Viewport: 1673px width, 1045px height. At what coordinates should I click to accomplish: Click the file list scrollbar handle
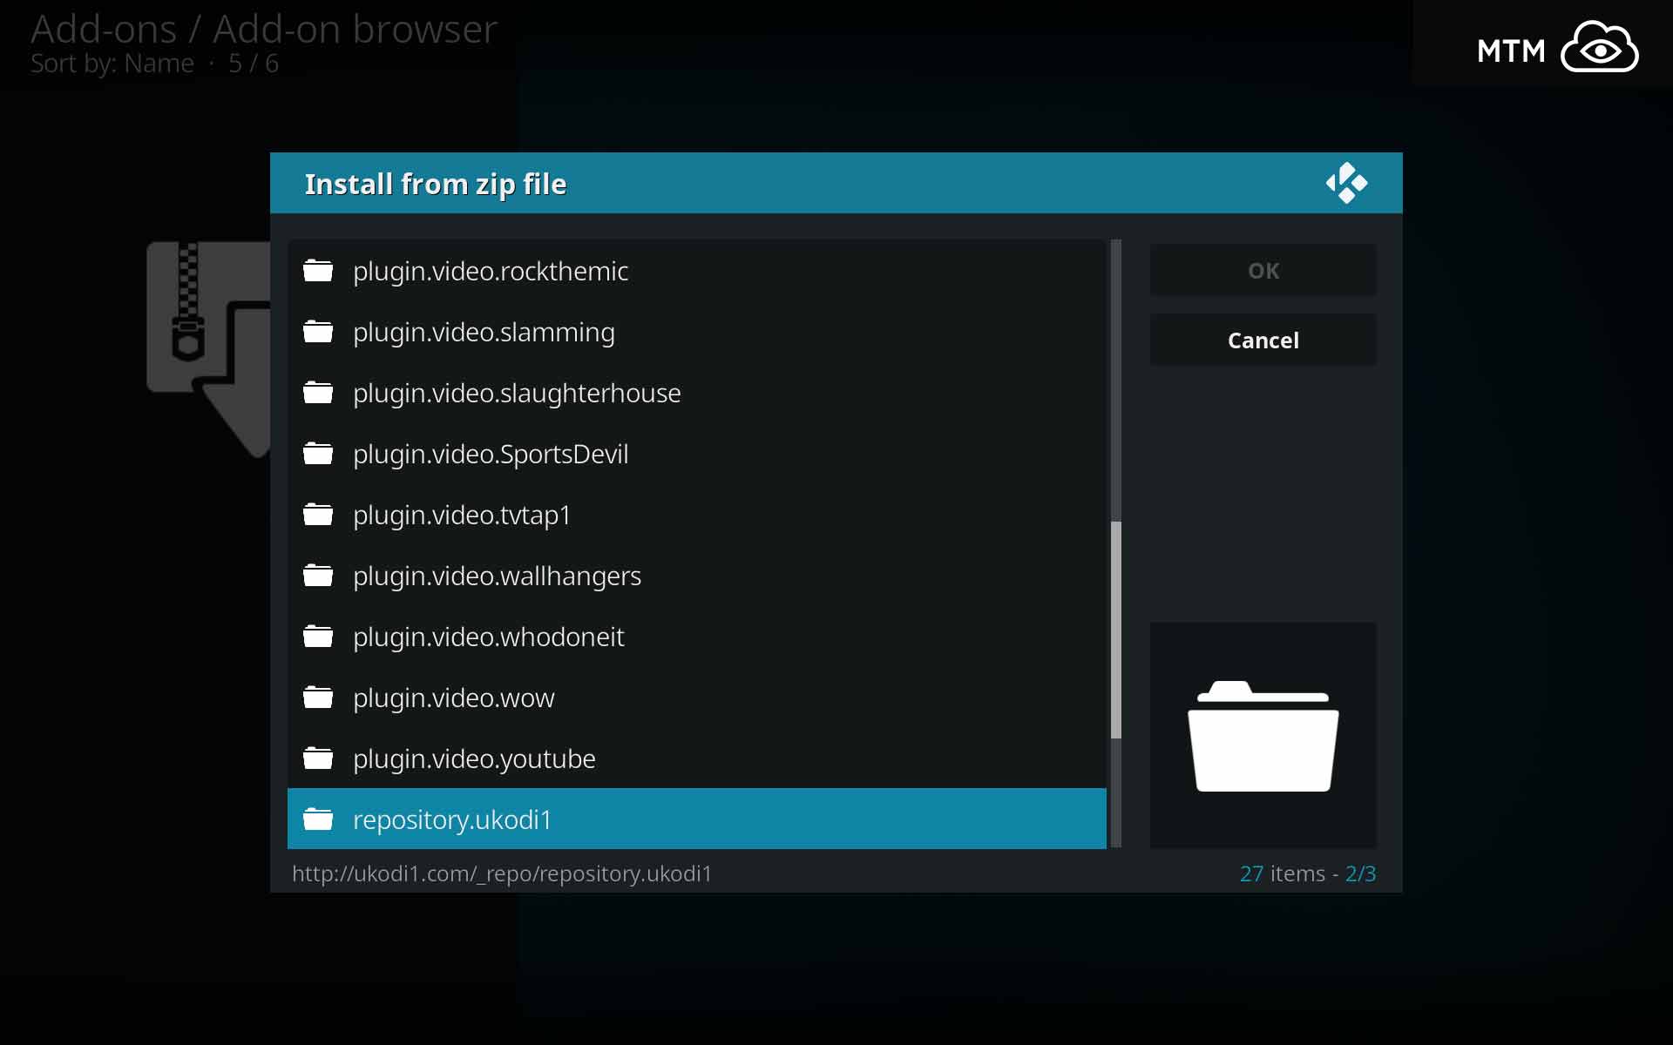tap(1116, 630)
